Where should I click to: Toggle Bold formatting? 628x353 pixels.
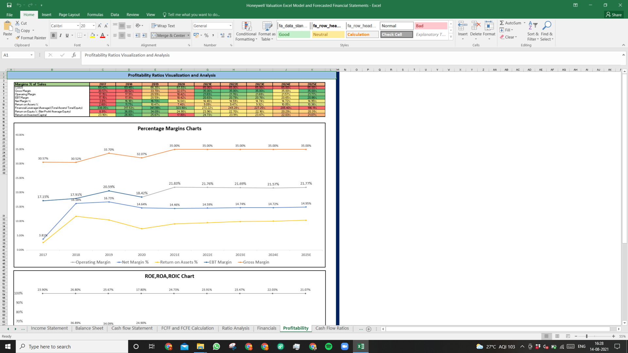[53, 35]
